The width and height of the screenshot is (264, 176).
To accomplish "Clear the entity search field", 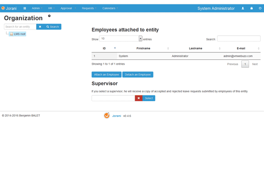I will coord(40,27).
